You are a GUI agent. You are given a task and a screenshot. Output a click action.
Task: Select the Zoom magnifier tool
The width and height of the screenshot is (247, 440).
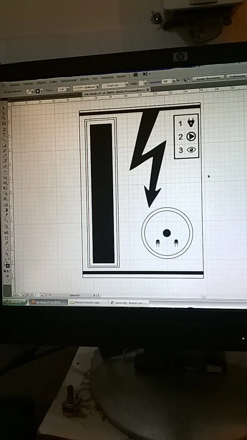pos(7,253)
